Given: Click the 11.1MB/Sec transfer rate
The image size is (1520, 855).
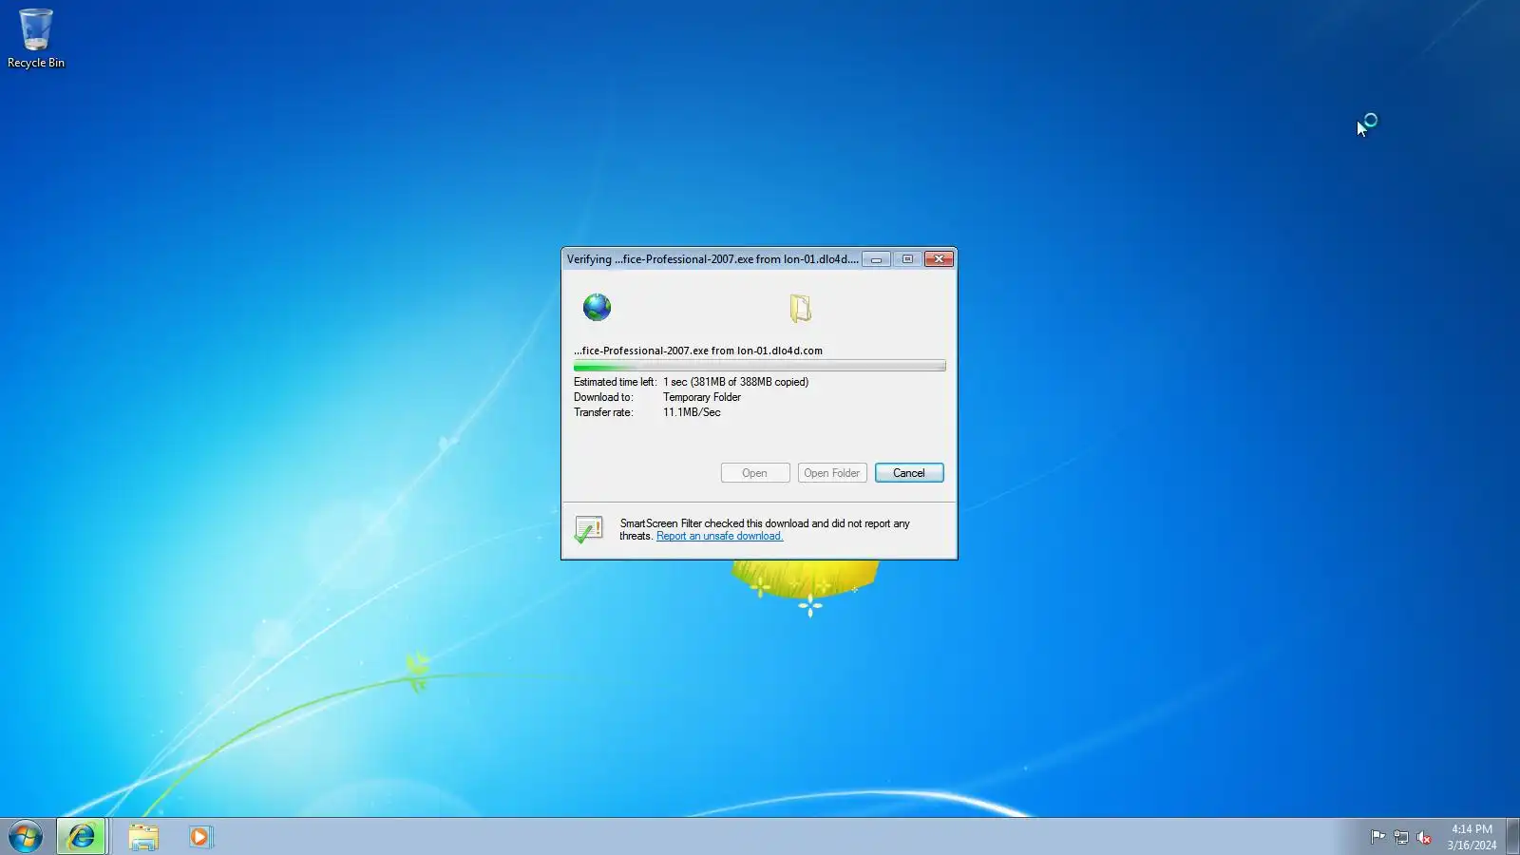Looking at the screenshot, I should [x=692, y=412].
